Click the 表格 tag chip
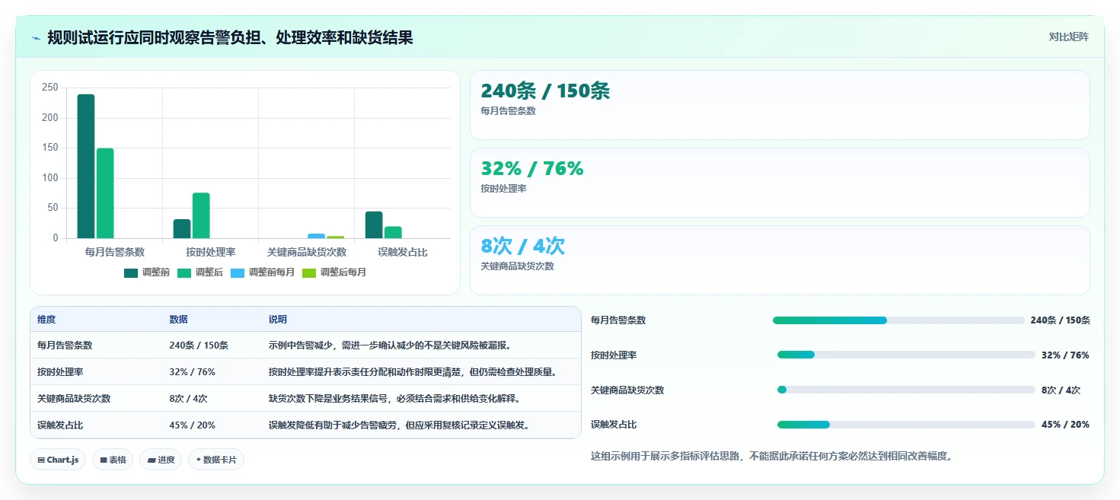 (113, 460)
